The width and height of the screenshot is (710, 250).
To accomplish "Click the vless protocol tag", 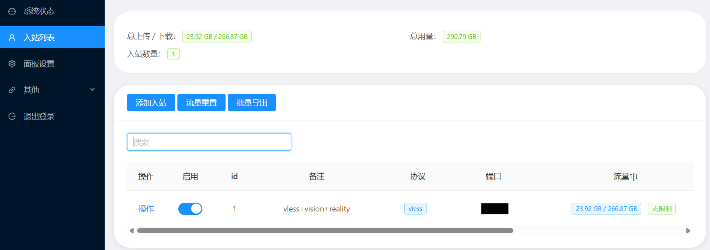I will pos(415,209).
